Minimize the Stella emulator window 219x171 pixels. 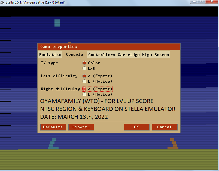pos(194,2)
